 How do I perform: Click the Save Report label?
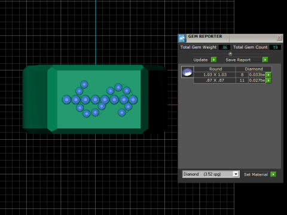point(238,60)
